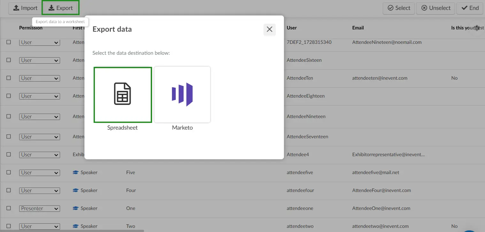The height and width of the screenshot is (232, 485).
Task: Choose the Marketo export destination
Action: coord(182,95)
